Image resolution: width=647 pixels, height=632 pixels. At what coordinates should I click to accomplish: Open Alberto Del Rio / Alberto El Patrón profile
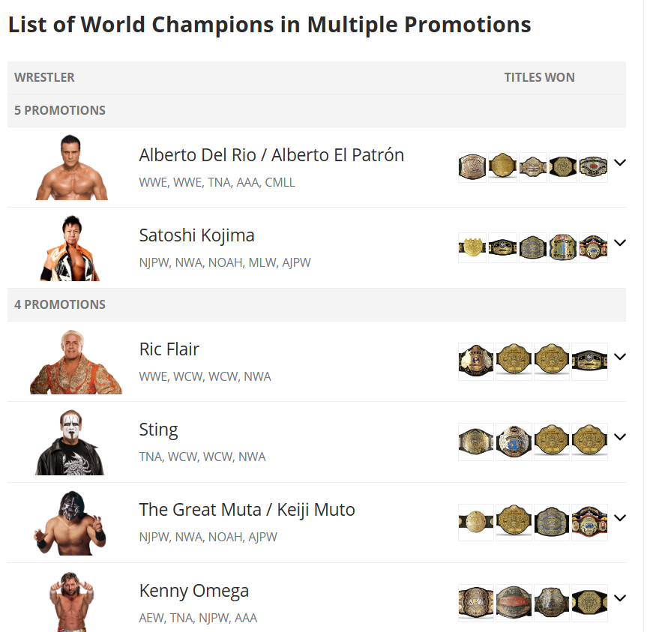(271, 155)
